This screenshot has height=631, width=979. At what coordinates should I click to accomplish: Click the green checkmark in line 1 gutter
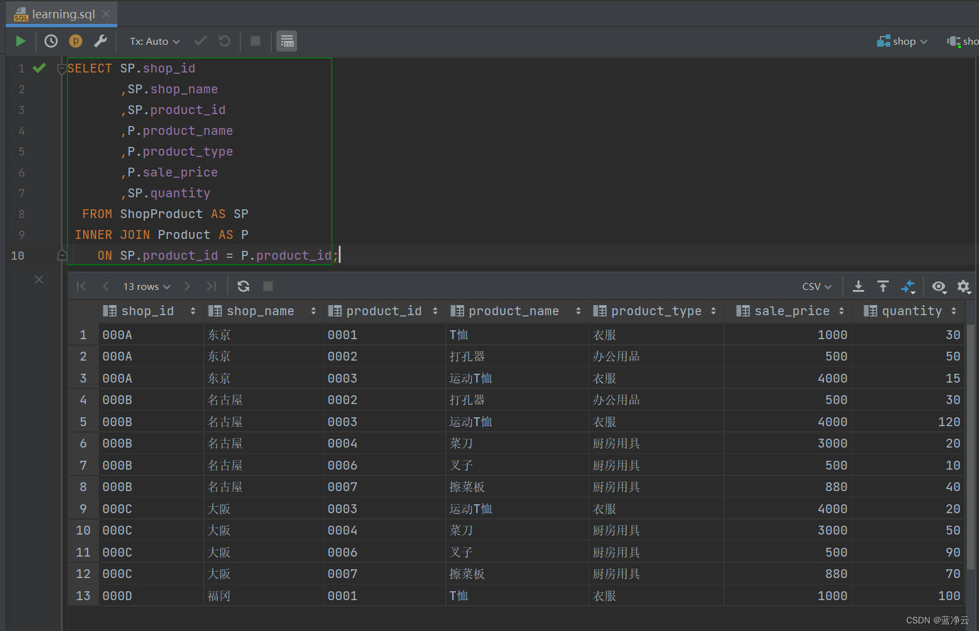tap(39, 68)
